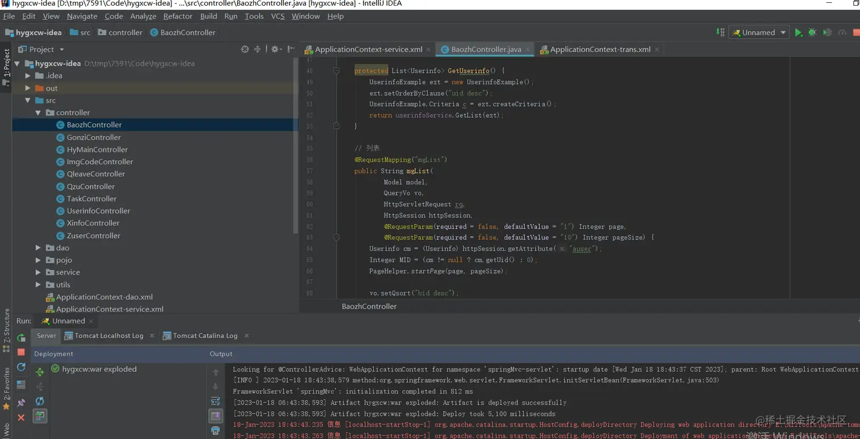The image size is (860, 439).
Task: Select ApplicationContext-dao.xml file
Action: pos(104,297)
